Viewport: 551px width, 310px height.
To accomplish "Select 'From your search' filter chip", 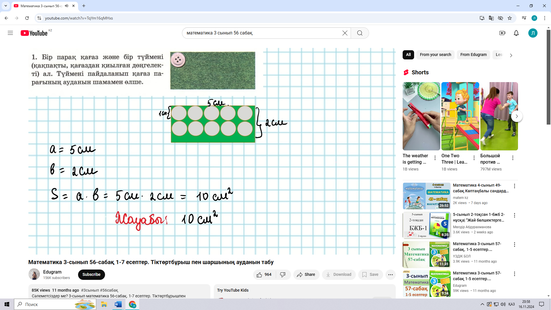I will (x=435, y=55).
